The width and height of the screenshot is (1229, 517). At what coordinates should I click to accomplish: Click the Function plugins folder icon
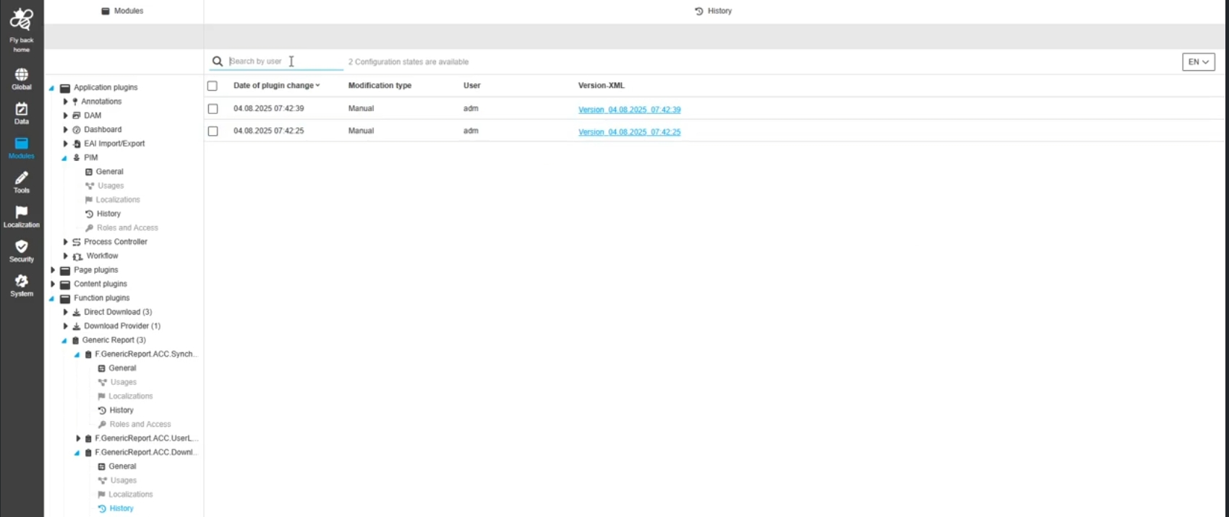65,299
